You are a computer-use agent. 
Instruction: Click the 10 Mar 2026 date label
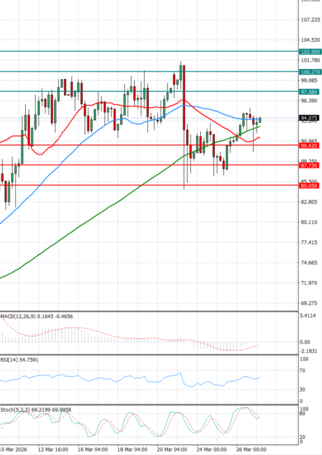tap(14, 449)
